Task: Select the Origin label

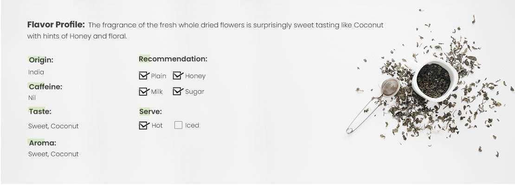Action: point(41,60)
